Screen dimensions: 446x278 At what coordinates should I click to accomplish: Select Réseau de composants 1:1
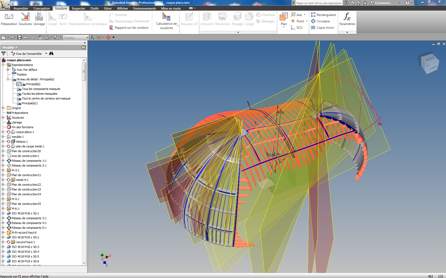point(29,161)
